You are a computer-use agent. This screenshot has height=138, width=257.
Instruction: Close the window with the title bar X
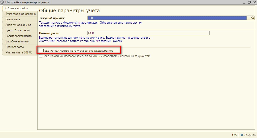click(x=254, y=2)
